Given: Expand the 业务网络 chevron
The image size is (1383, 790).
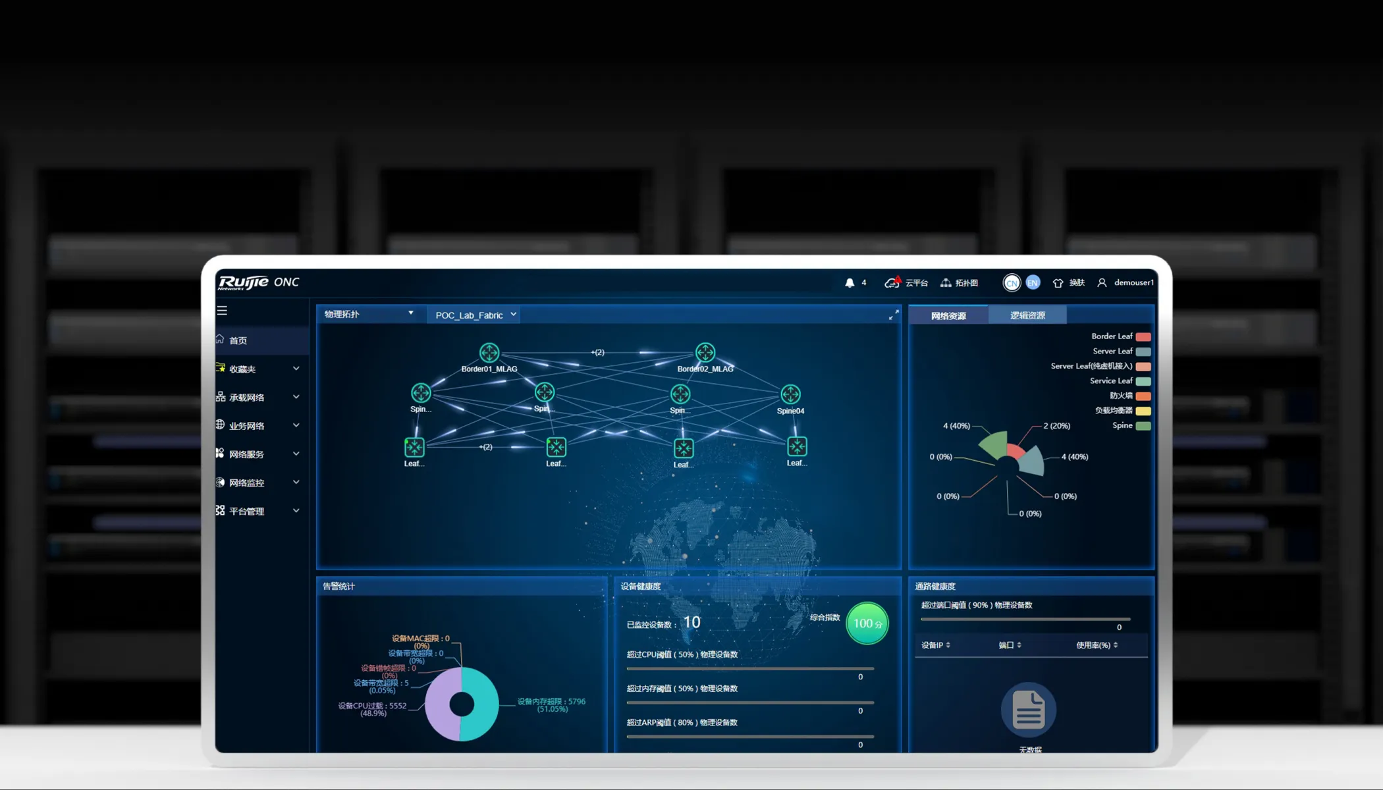Looking at the screenshot, I should pyautogui.click(x=296, y=425).
